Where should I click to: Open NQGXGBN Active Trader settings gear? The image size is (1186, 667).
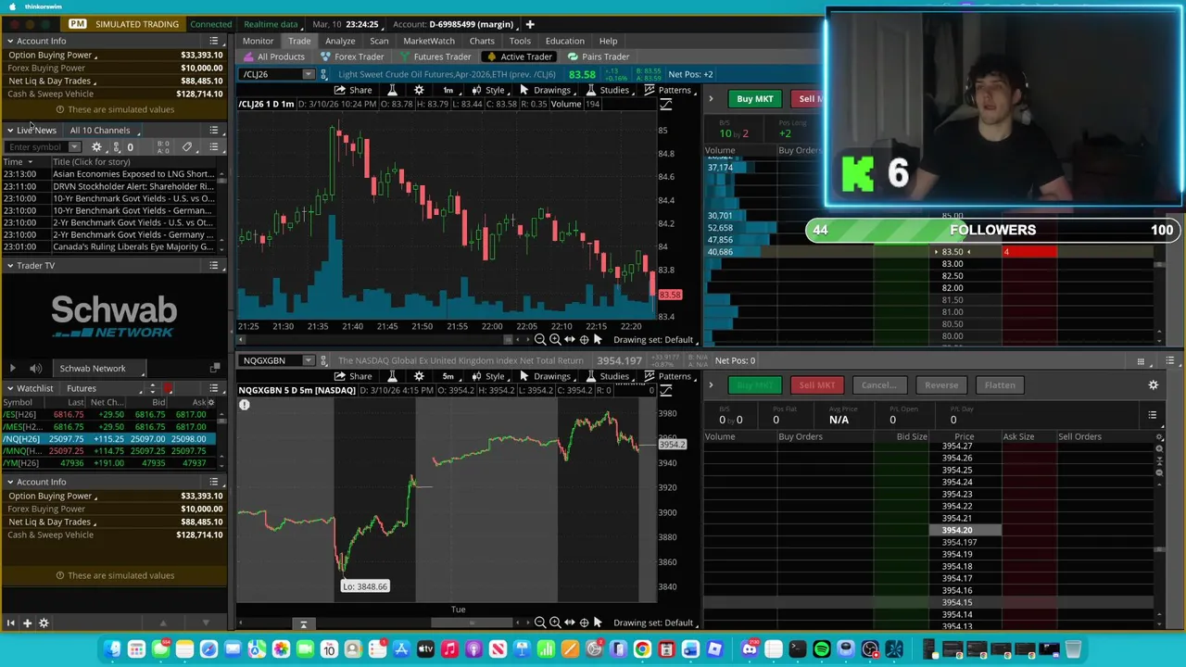pos(1153,385)
